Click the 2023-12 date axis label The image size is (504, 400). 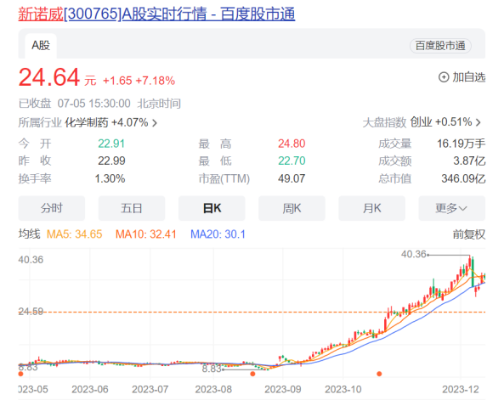[x=461, y=390]
